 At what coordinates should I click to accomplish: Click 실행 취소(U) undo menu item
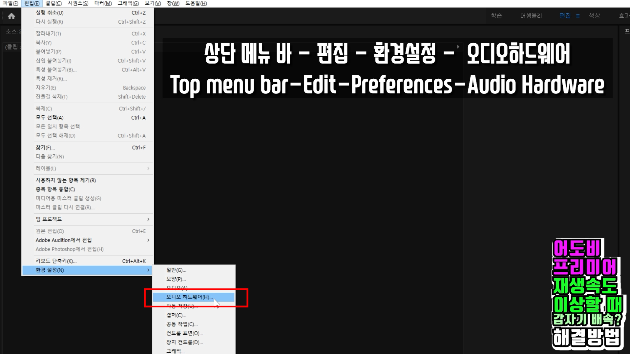point(50,13)
